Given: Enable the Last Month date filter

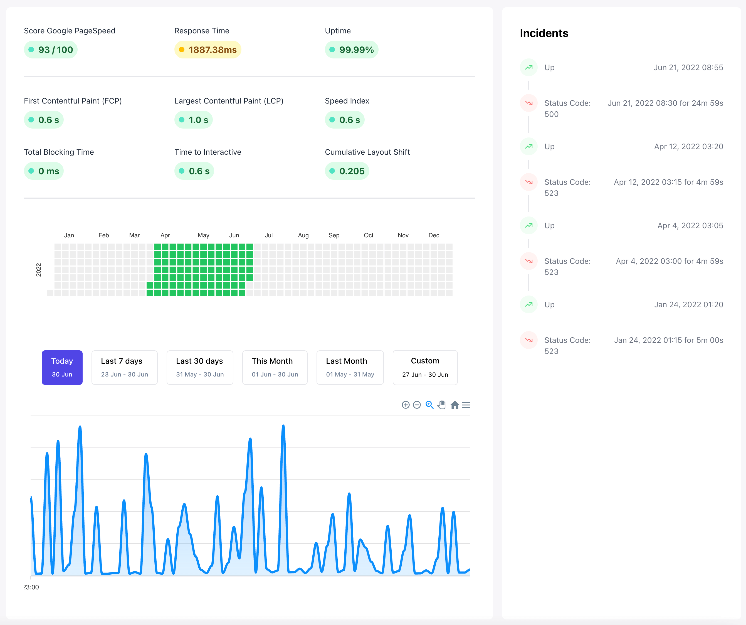Looking at the screenshot, I should [350, 367].
